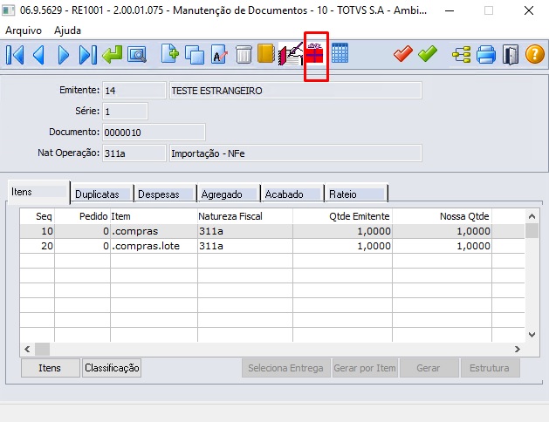549x422 pixels.
Task: Jump to the last record
Action: coord(87,55)
